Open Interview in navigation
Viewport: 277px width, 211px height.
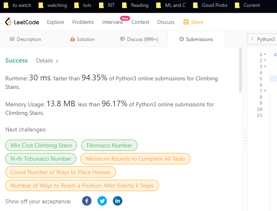click(x=112, y=22)
